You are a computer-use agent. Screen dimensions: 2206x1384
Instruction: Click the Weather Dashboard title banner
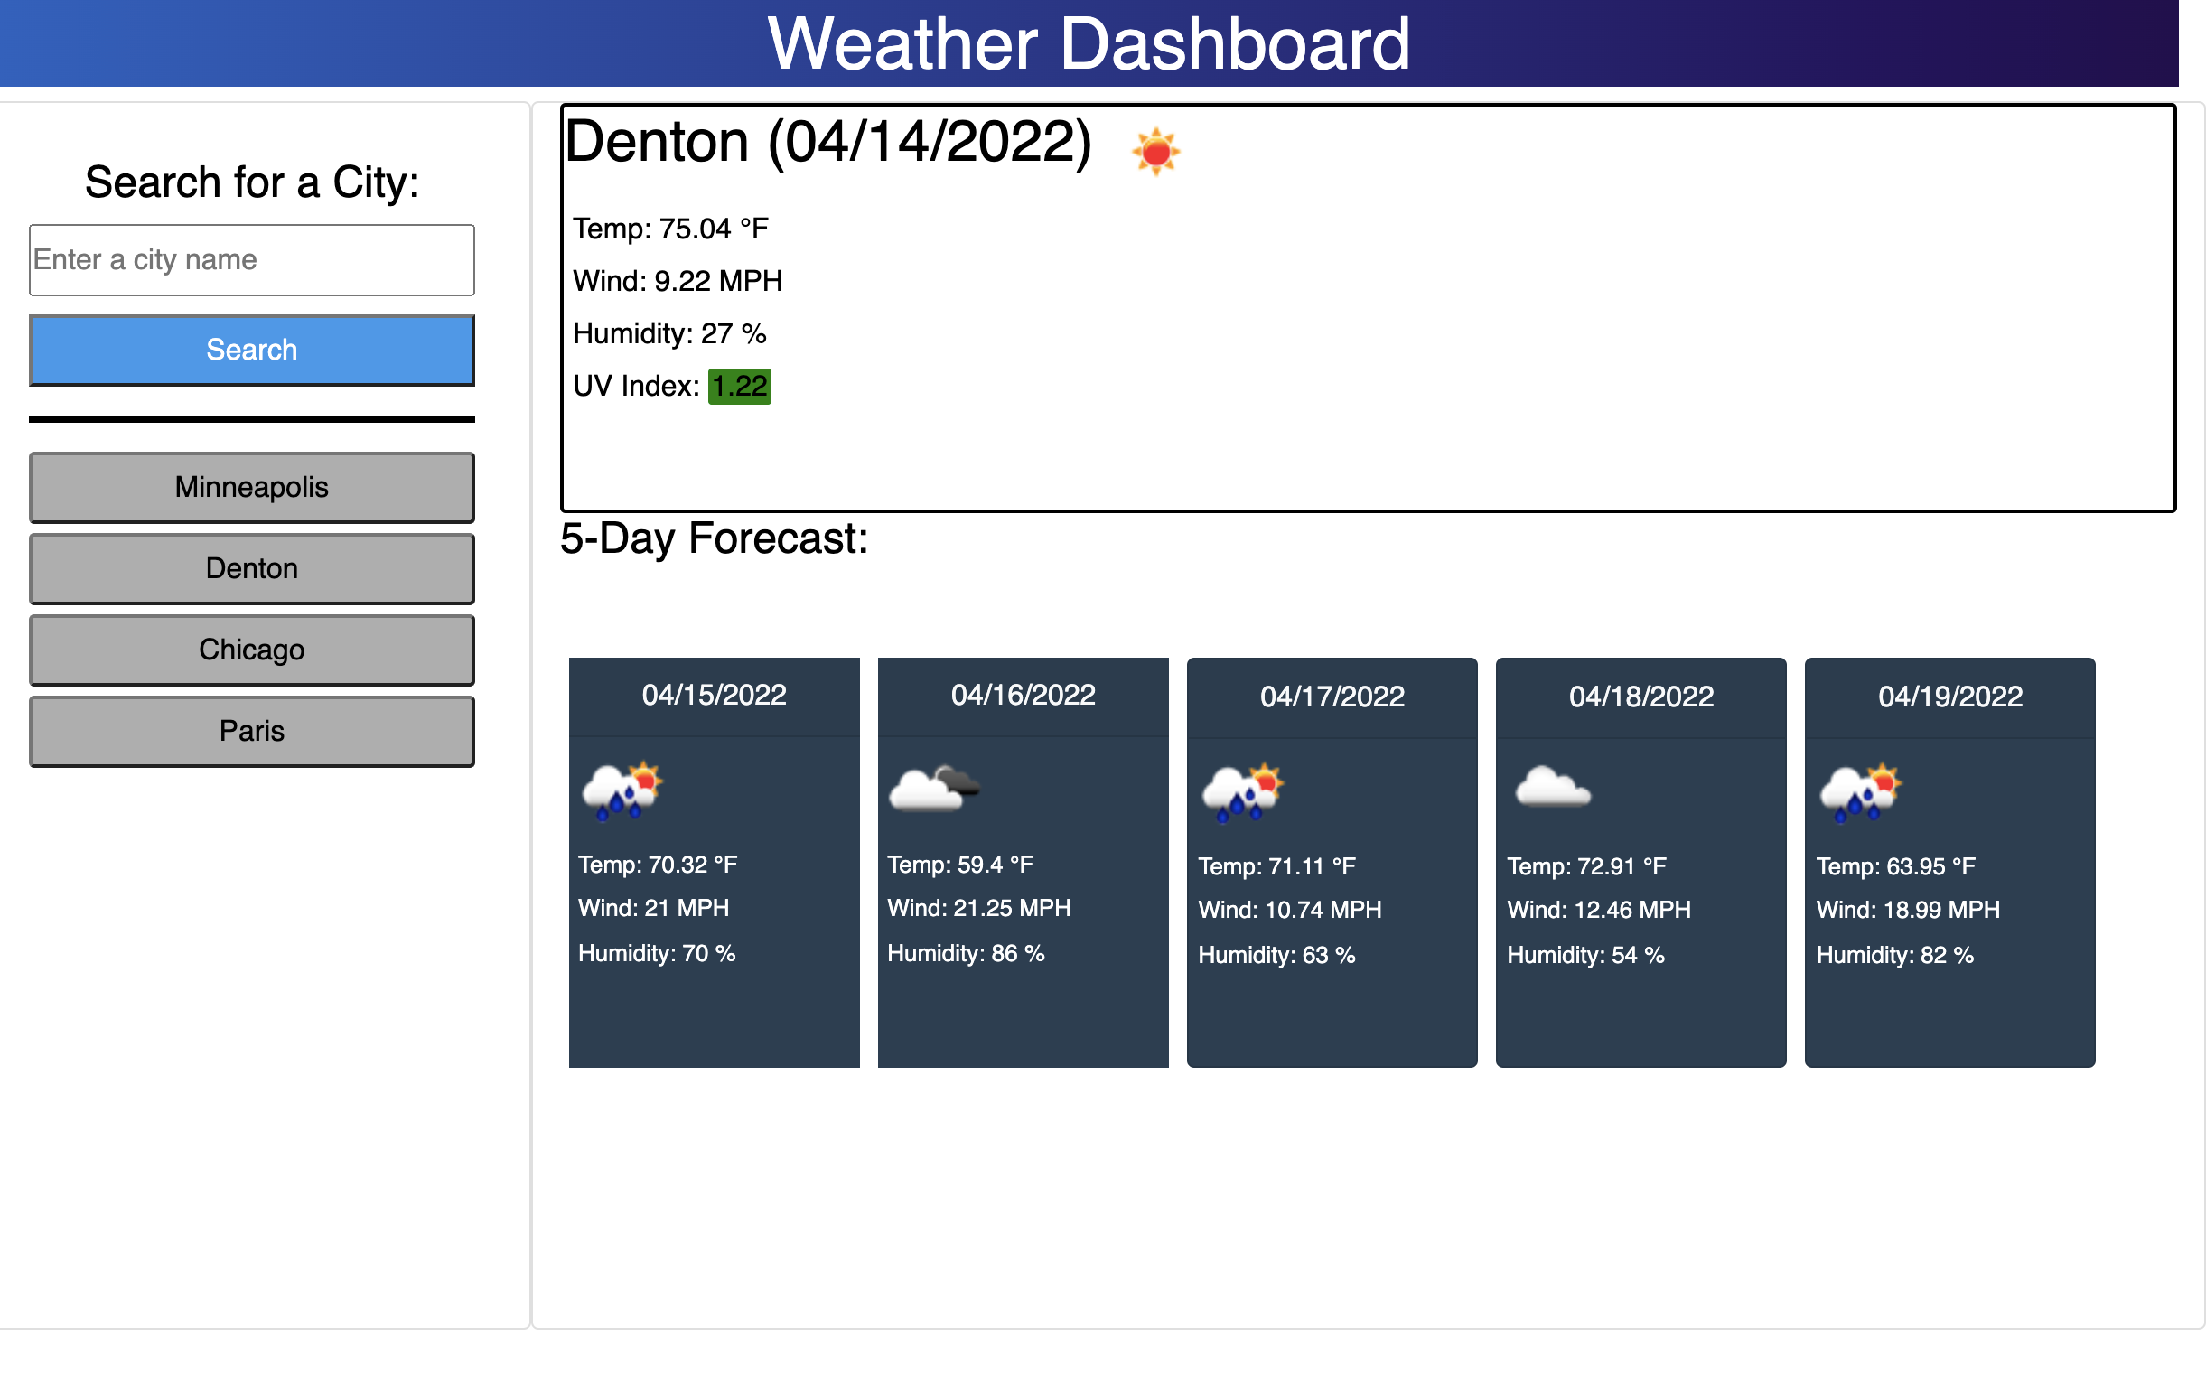coord(1089,44)
